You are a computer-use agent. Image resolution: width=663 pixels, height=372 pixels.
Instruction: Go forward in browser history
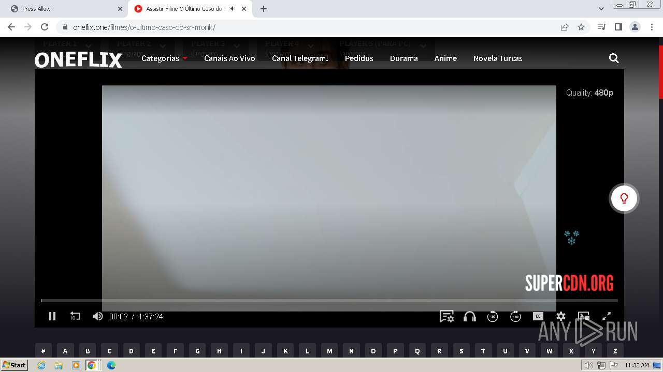coord(28,27)
